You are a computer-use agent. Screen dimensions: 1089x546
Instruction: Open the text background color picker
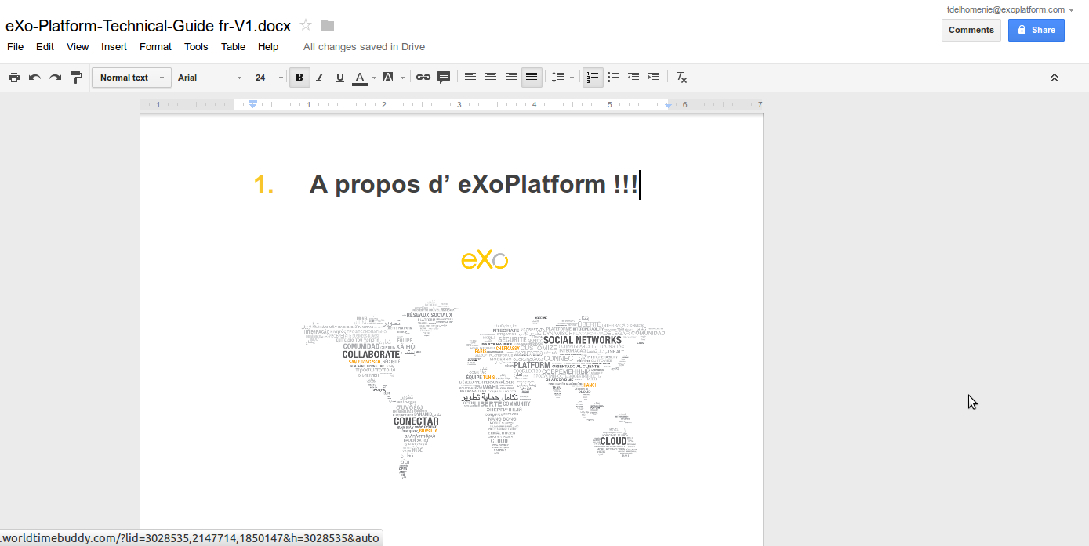pyautogui.click(x=387, y=78)
